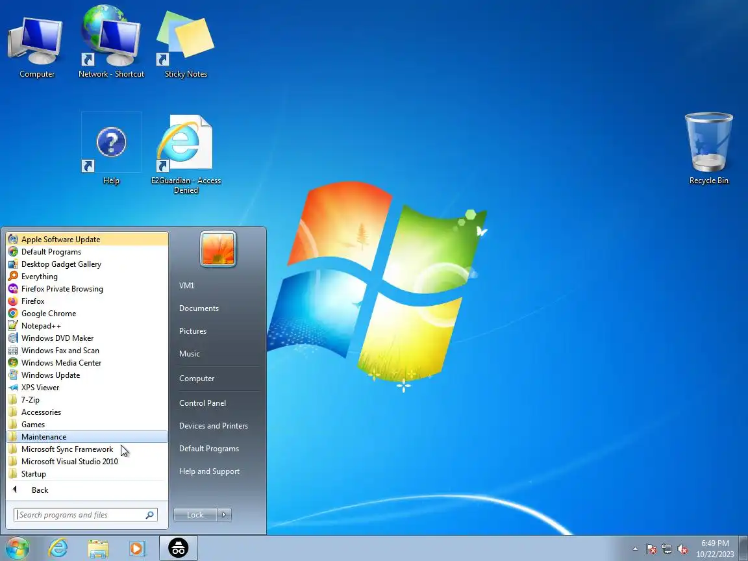Open the clock showing 6:49 PM
This screenshot has width=748, height=561.
(x=715, y=549)
